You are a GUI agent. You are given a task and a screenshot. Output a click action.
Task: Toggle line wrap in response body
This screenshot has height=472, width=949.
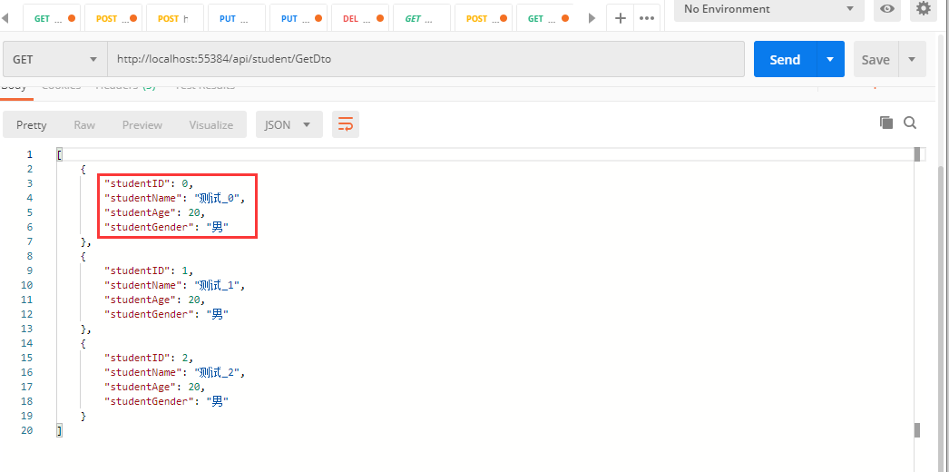coord(346,124)
